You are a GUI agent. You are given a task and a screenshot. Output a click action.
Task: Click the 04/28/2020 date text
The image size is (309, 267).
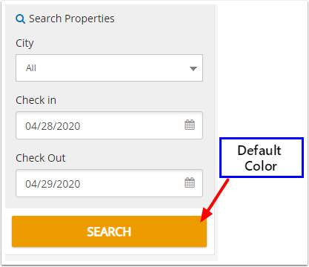(53, 126)
